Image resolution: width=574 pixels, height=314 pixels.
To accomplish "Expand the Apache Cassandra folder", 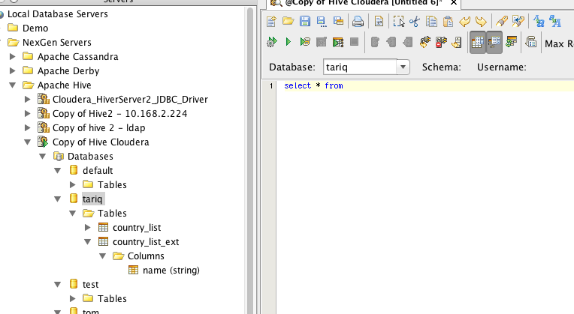I will [x=13, y=57].
